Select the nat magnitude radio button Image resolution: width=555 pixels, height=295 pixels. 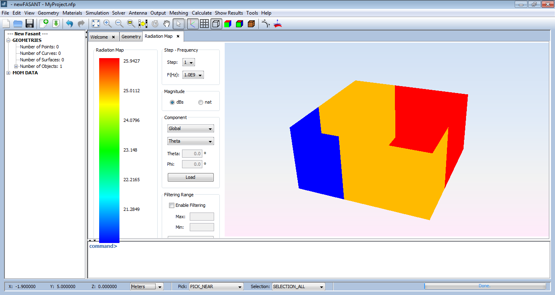click(x=201, y=102)
